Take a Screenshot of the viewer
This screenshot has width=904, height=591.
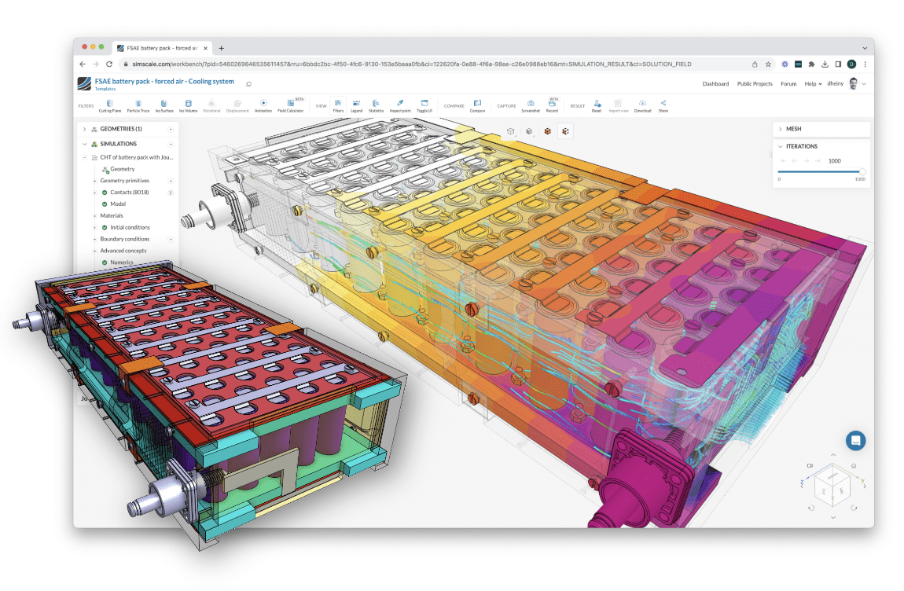531,105
